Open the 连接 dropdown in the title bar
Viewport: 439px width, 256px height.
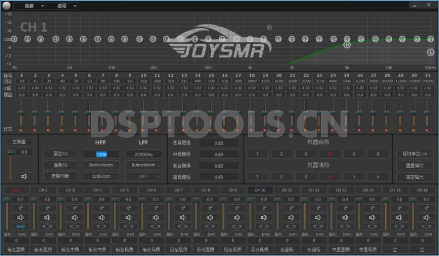pyautogui.click(x=30, y=5)
